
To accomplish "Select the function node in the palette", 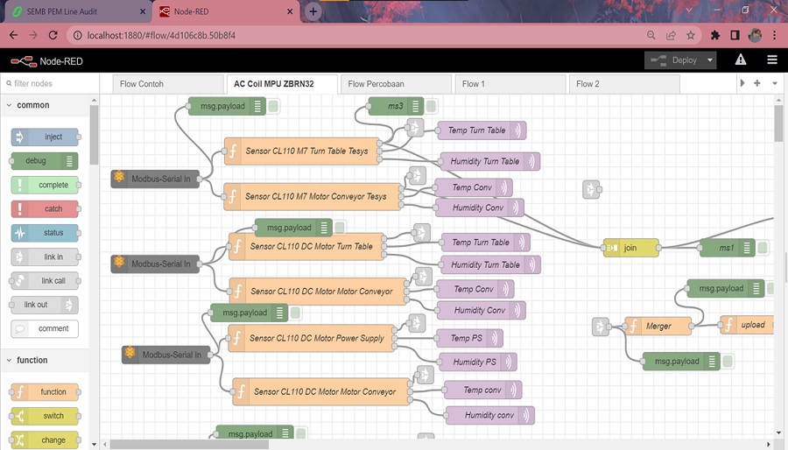I will click(x=45, y=391).
